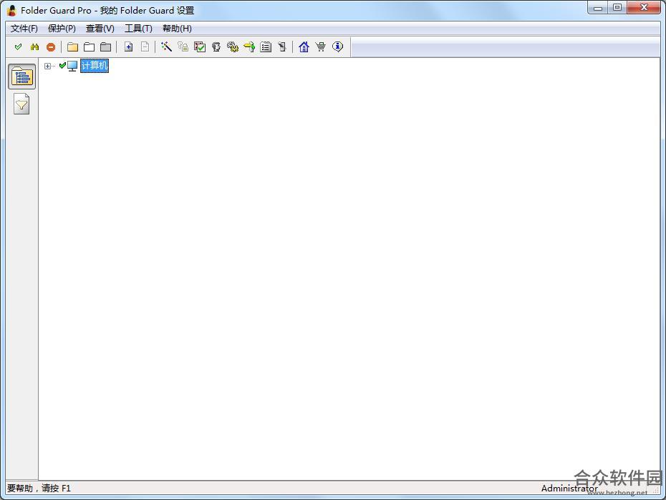The width and height of the screenshot is (666, 500).
Task: Select the 计算机 item in the tree
Action: click(x=95, y=65)
